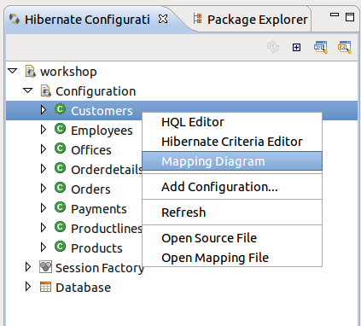Expand the Orderdetails tree node
361x326 pixels.
[44, 169]
